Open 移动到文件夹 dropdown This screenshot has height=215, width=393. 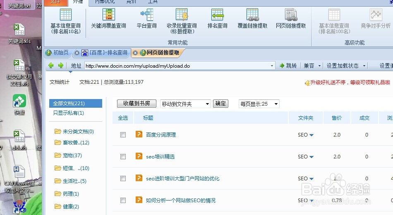pyautogui.click(x=185, y=104)
